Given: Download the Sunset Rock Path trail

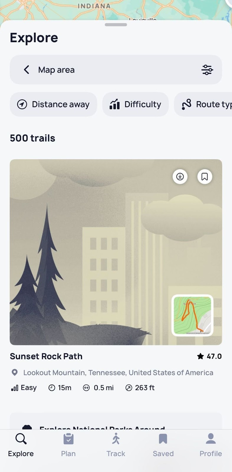Looking at the screenshot, I should tap(180, 176).
